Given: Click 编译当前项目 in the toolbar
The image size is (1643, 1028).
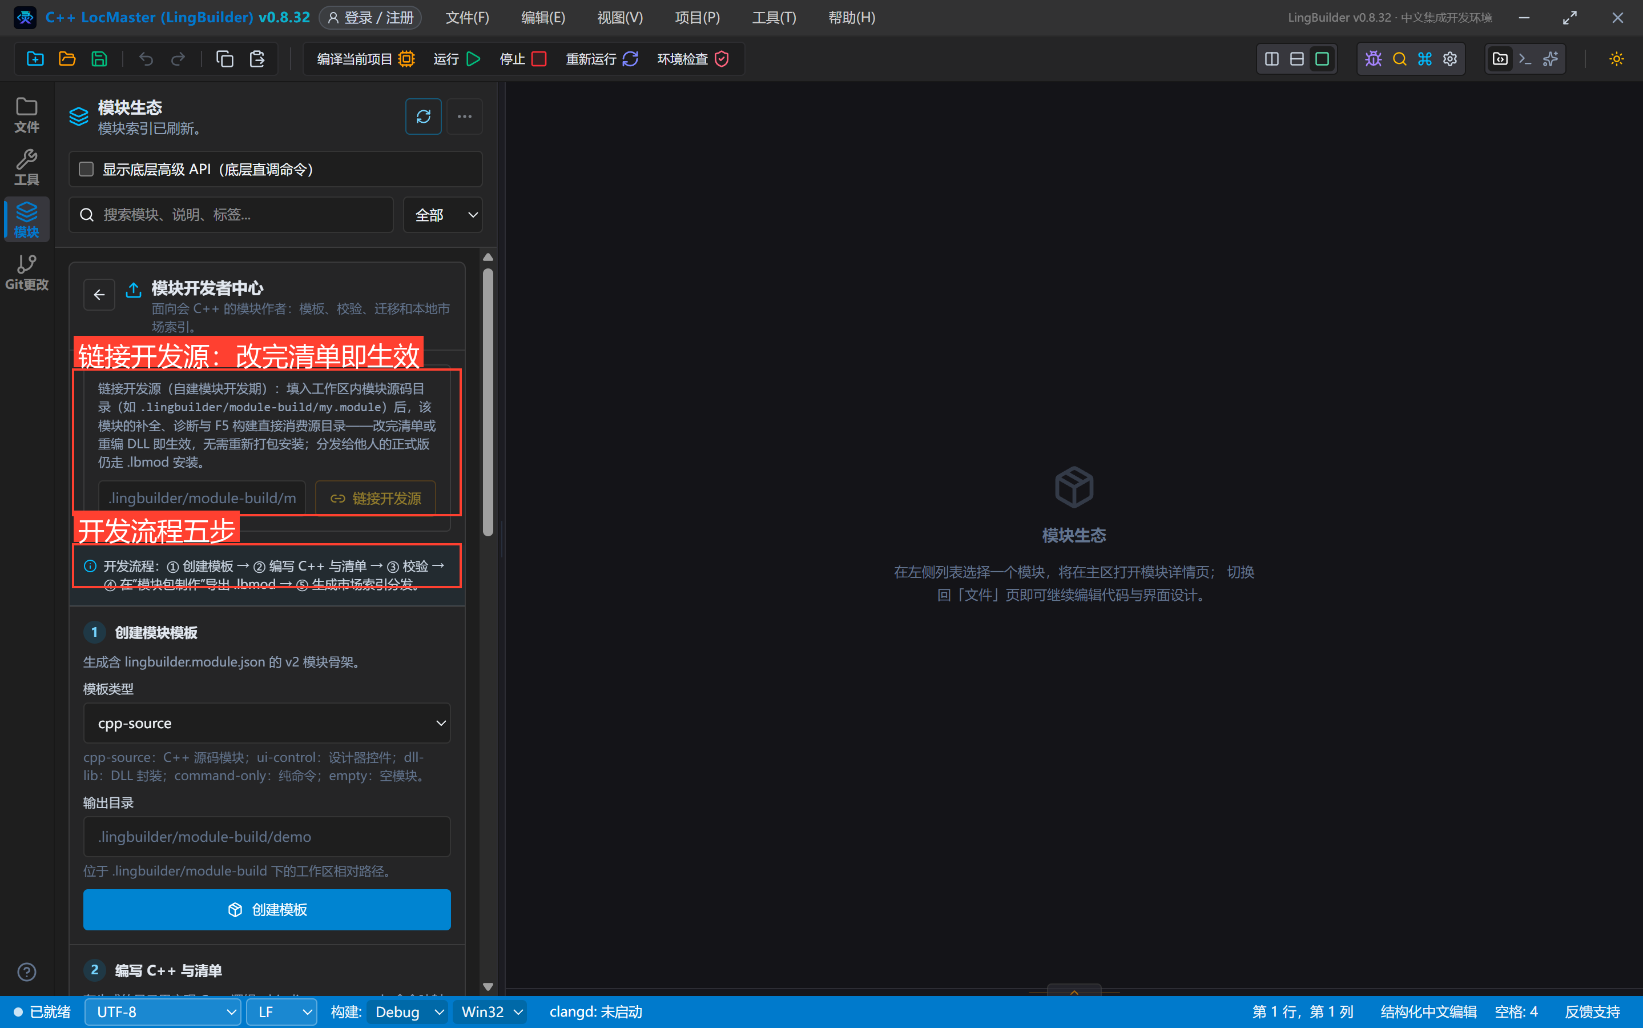Looking at the screenshot, I should coord(365,59).
